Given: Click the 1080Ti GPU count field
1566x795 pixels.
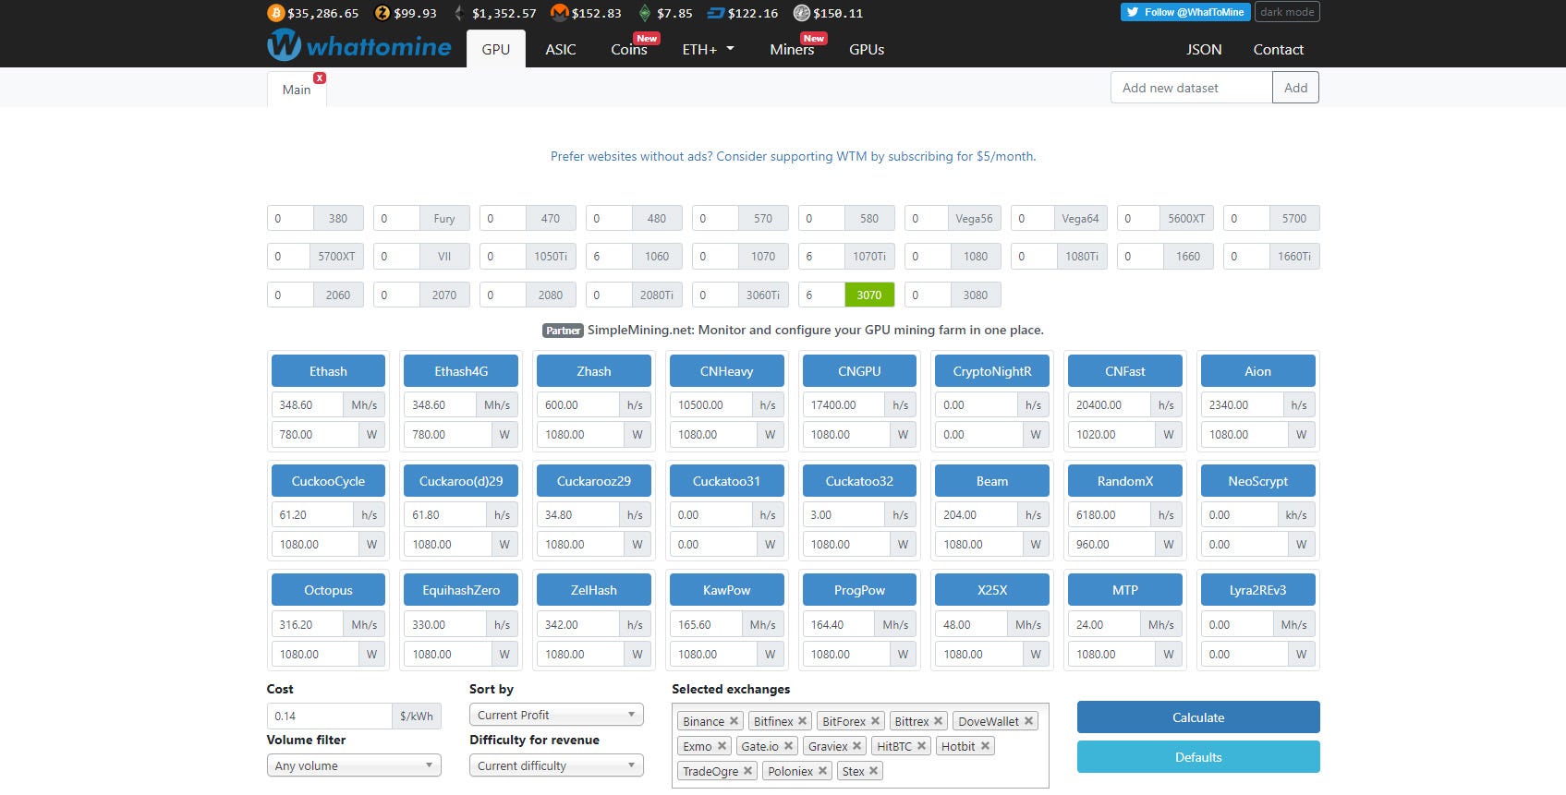Looking at the screenshot, I should point(1033,257).
